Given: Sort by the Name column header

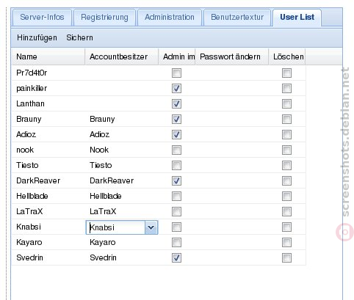Looking at the screenshot, I should pyautogui.click(x=48, y=56).
